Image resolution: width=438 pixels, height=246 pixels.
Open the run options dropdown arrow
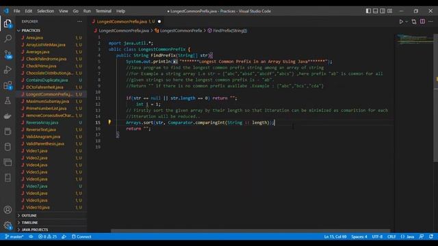[x=407, y=21]
